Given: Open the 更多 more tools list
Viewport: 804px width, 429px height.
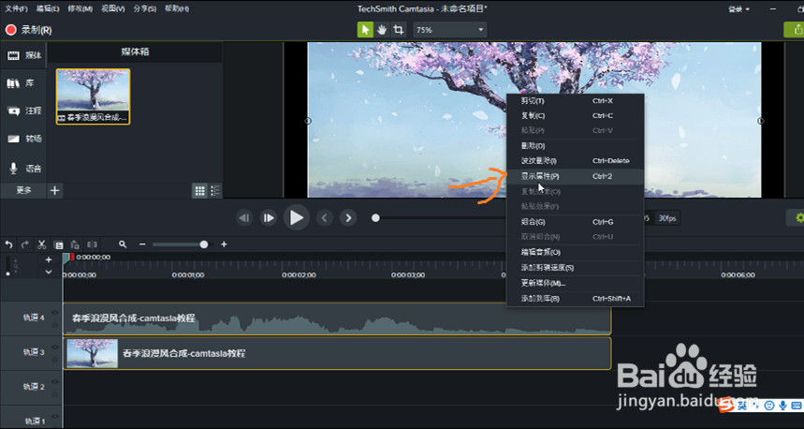Looking at the screenshot, I should [x=23, y=190].
